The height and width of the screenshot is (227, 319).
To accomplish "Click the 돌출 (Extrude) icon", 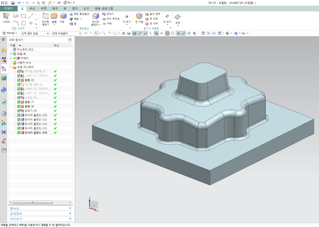I will (54, 16).
